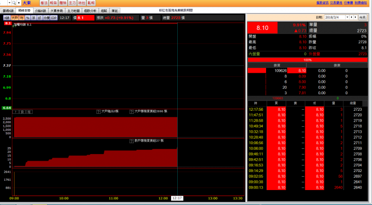Open 個股資訊 link at top right

point(322,3)
